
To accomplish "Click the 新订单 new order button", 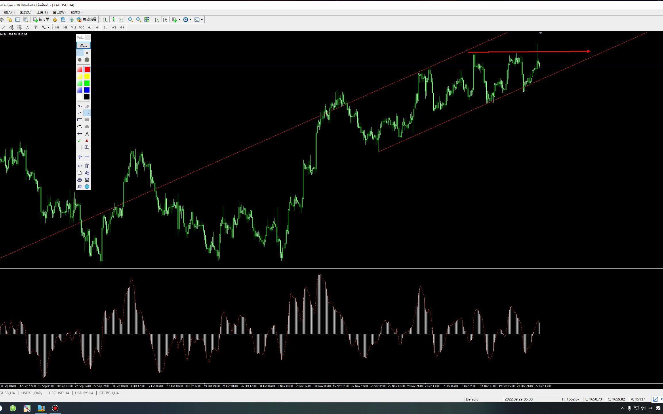I will coord(41,19).
